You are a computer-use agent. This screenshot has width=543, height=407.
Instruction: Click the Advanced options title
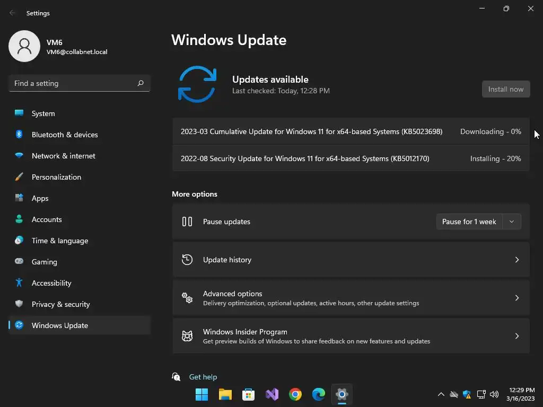pyautogui.click(x=232, y=294)
